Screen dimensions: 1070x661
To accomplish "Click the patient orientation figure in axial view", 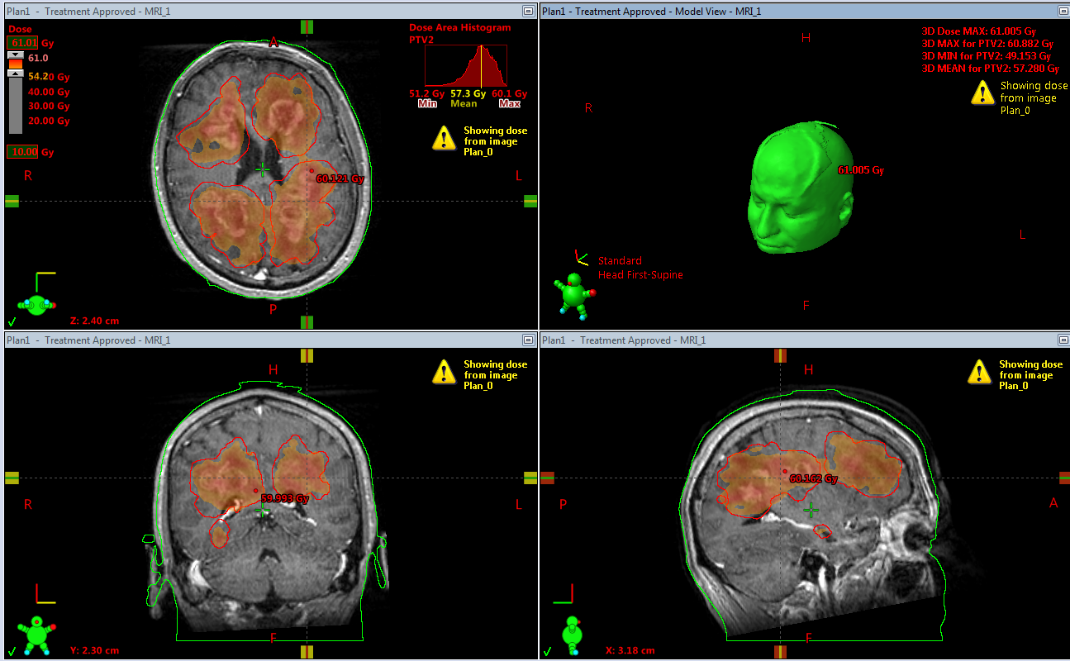I will click(36, 306).
